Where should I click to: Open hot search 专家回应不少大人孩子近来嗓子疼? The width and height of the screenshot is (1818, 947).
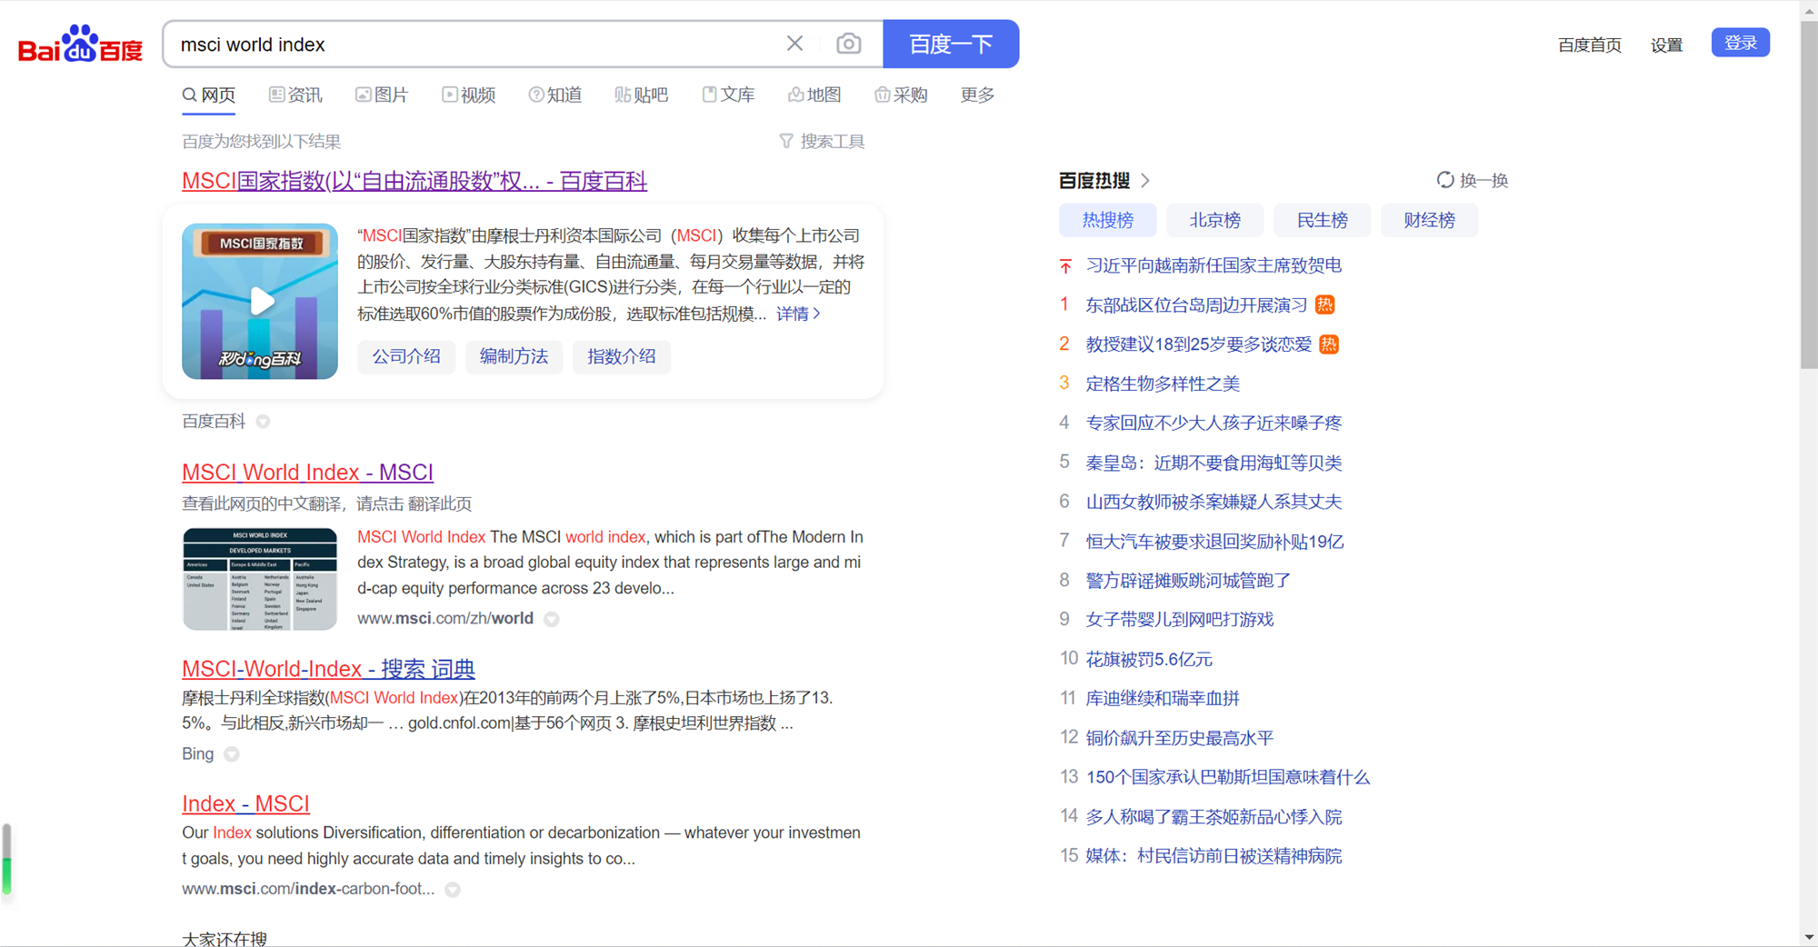pos(1214,423)
